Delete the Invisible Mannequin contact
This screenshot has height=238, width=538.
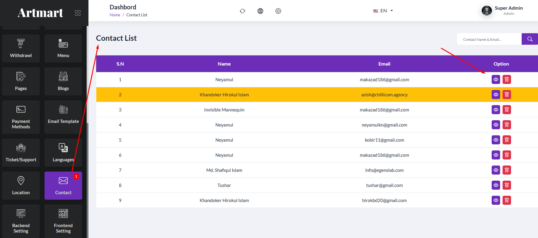[506, 110]
